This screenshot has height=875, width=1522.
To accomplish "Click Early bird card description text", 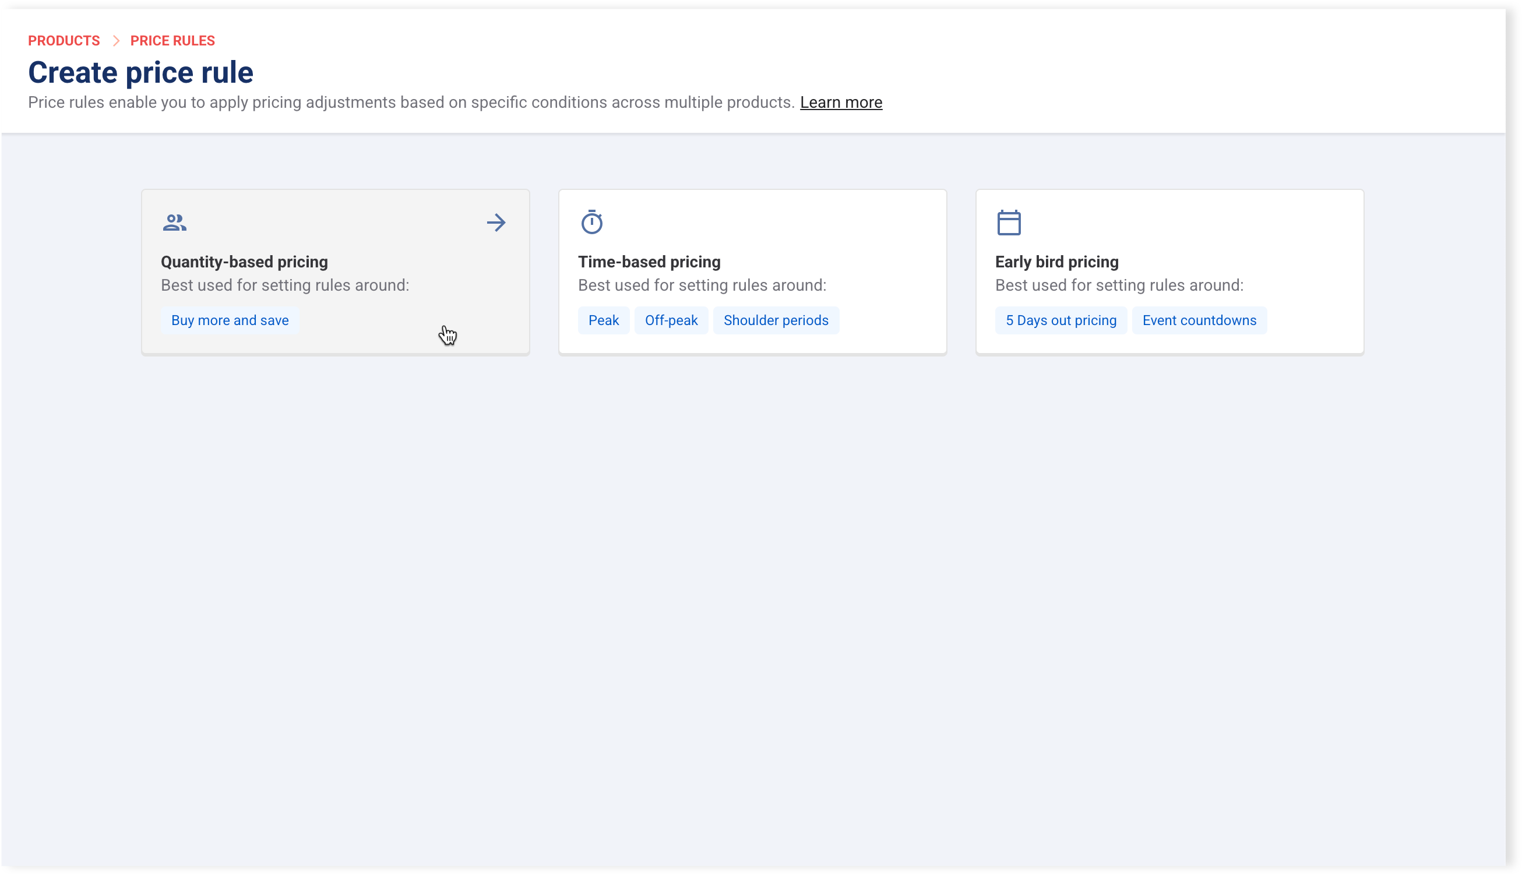I will click(1119, 285).
